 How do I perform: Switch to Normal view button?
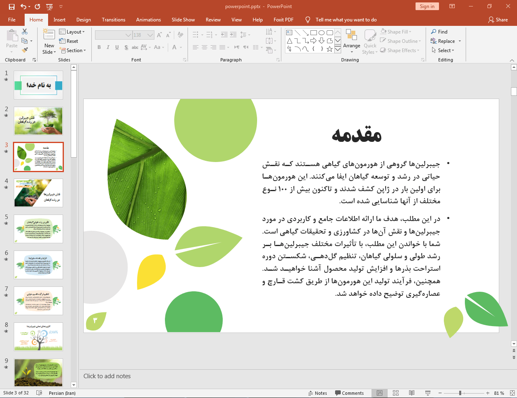[x=380, y=393]
